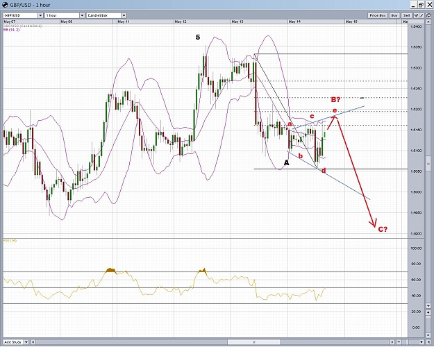The width and height of the screenshot is (434, 347).
Task: Click the detach chart window icon
Action: [428, 15]
